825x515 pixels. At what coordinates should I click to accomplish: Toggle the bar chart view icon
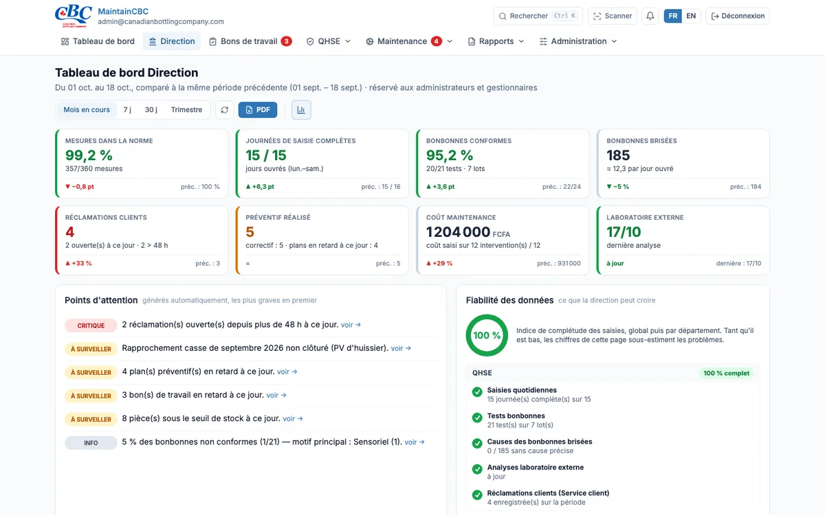pos(301,110)
